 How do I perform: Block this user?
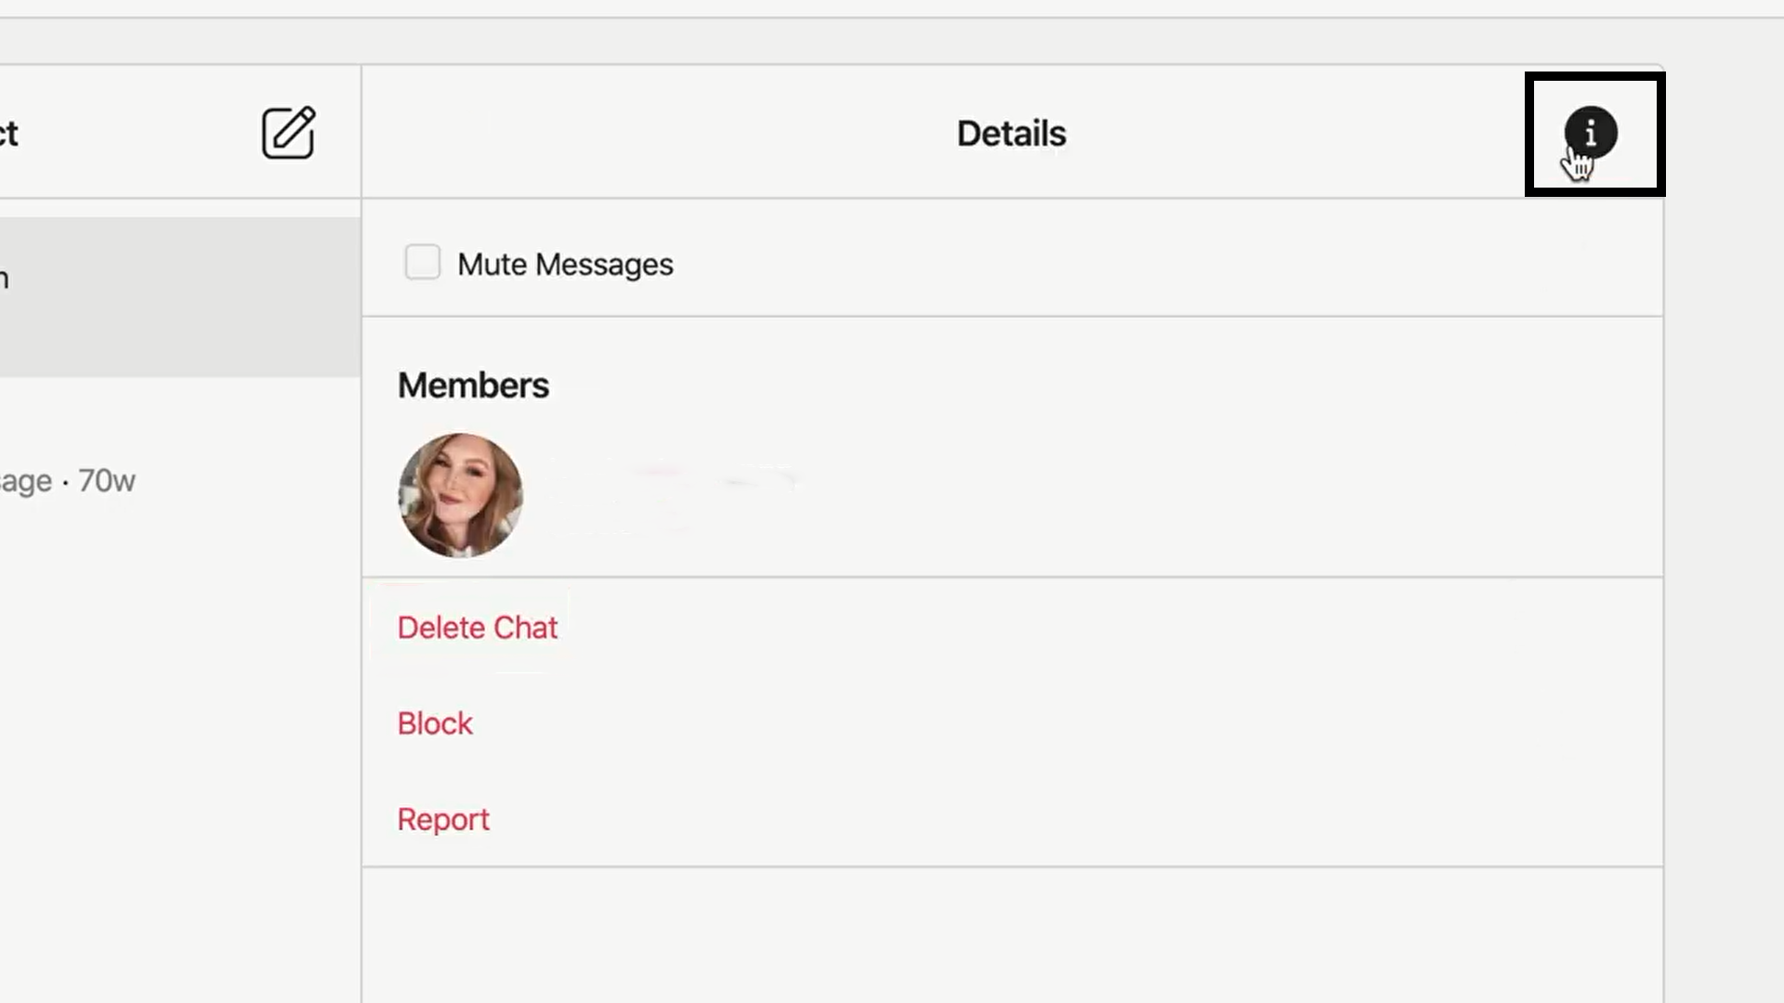(x=435, y=723)
